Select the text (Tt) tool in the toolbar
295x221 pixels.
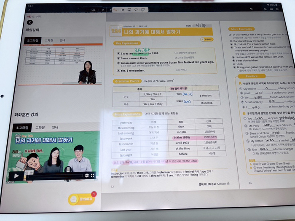[123, 10]
